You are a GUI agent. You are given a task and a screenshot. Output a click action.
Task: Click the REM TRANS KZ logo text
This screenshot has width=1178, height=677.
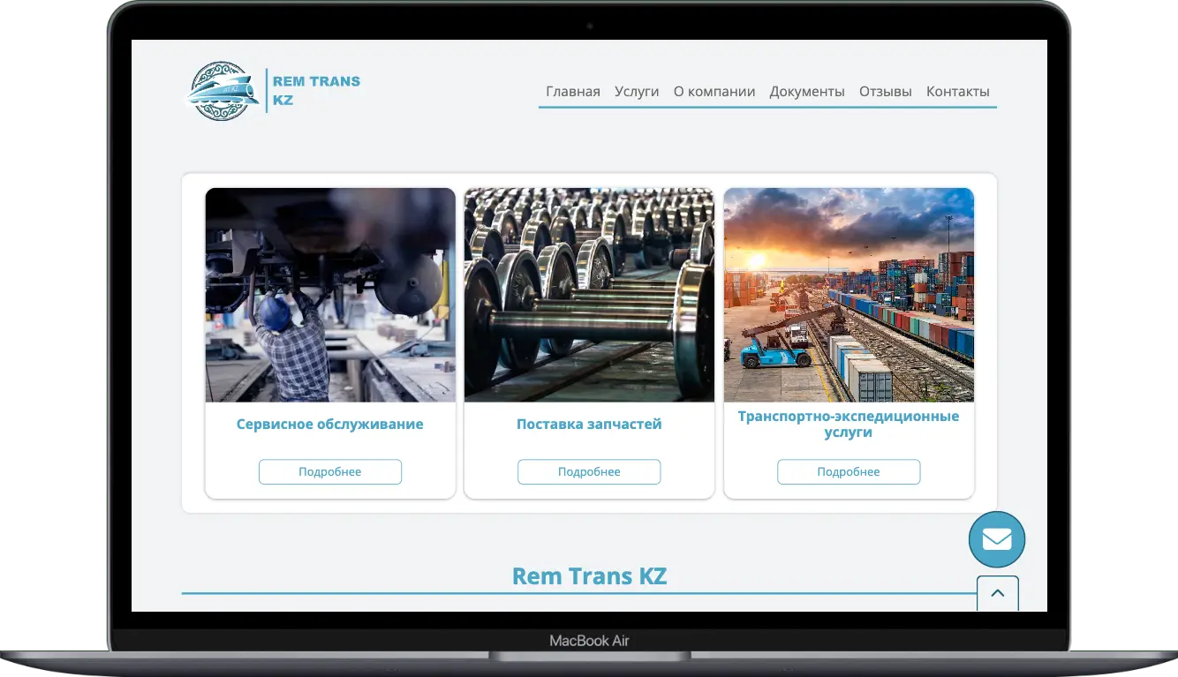tap(316, 91)
